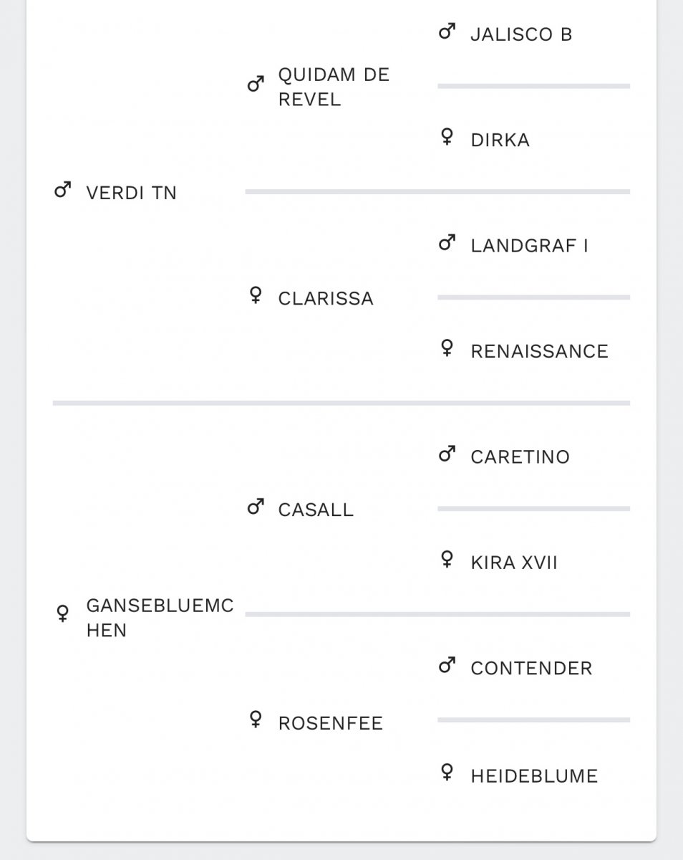Select the CLARISSA pedigree entry
The height and width of the screenshot is (860, 683).
[x=326, y=298]
